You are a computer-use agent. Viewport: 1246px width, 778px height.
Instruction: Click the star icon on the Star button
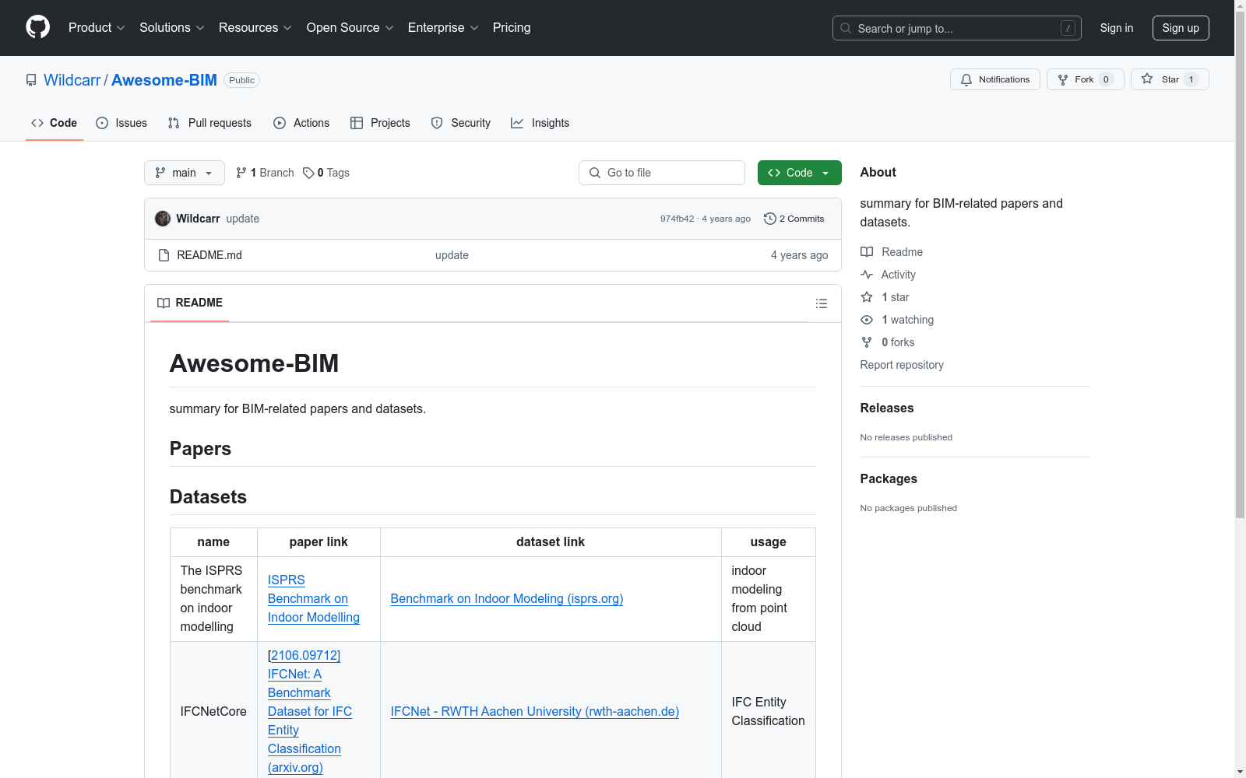pos(1147,79)
